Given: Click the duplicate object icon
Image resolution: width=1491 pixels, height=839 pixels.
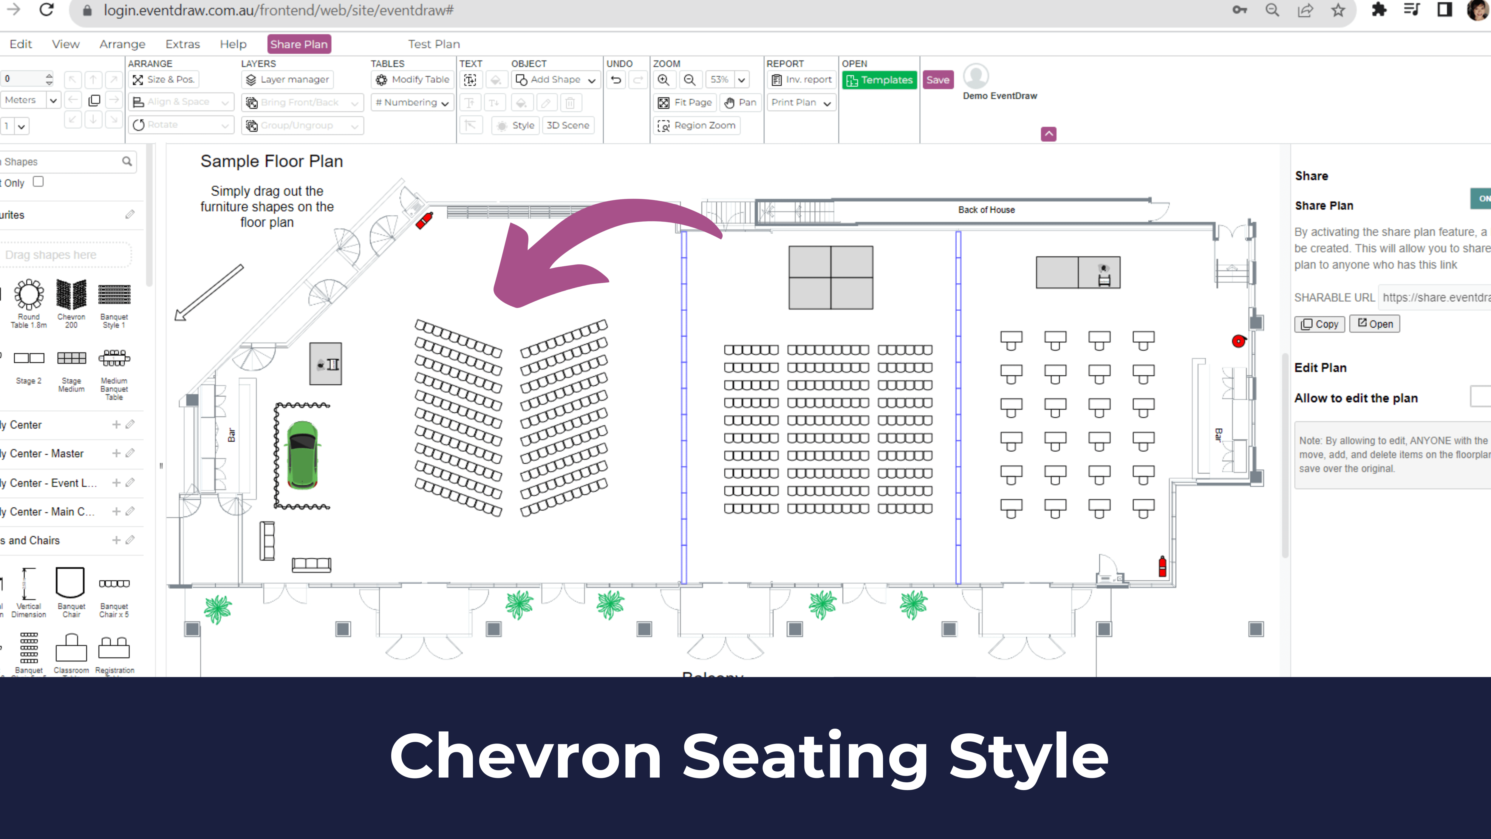Looking at the screenshot, I should (x=94, y=101).
